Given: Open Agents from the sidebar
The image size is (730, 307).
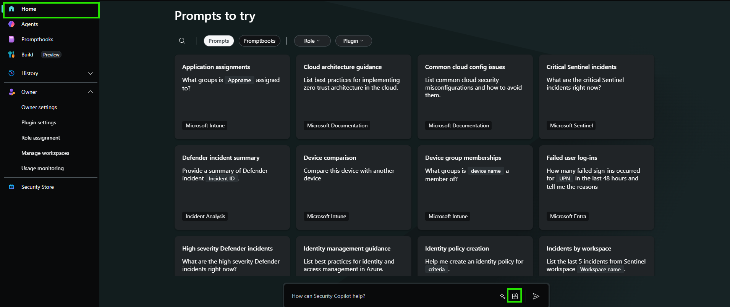Looking at the screenshot, I should click(50, 24).
